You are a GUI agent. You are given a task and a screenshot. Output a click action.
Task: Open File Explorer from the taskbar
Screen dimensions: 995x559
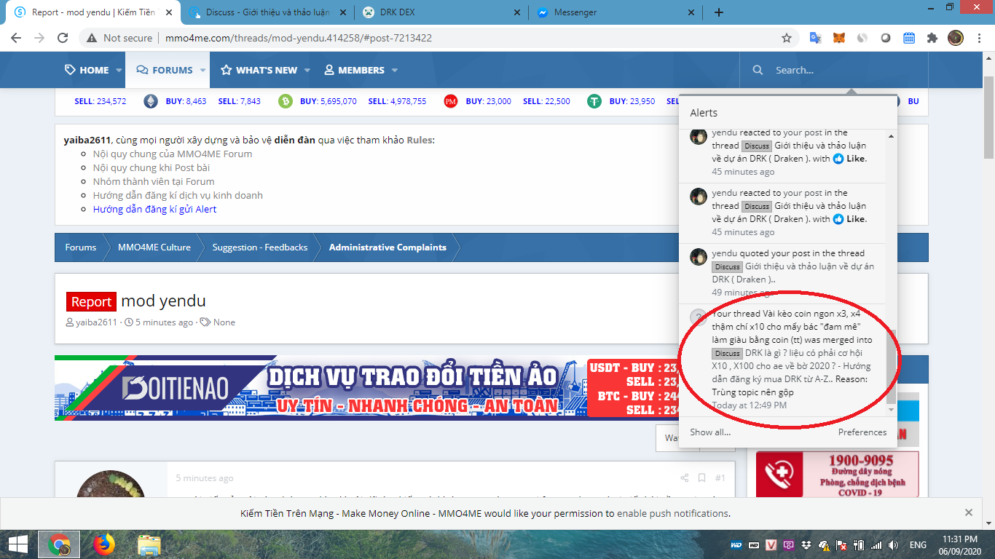pyautogui.click(x=149, y=544)
